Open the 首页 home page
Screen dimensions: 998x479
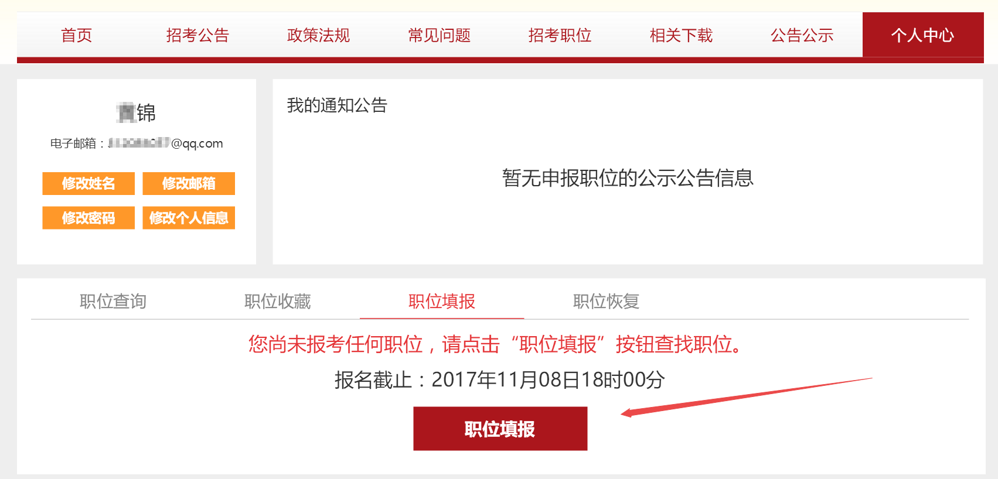click(x=77, y=35)
